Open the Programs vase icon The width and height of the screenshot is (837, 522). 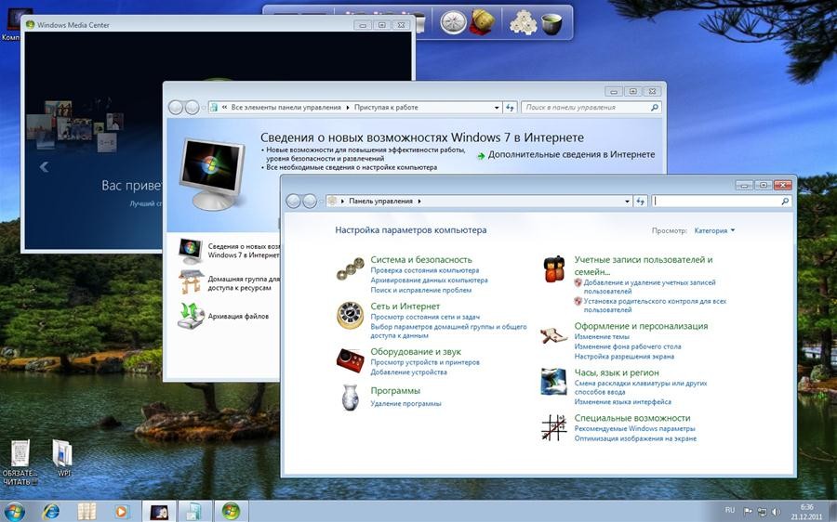pyautogui.click(x=349, y=398)
